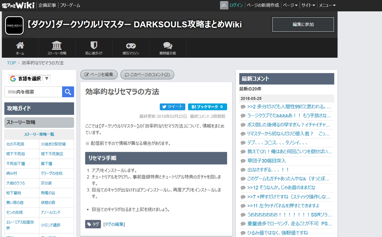Open comment starting 教えてくれ！俺はあと何回

click(x=289, y=151)
